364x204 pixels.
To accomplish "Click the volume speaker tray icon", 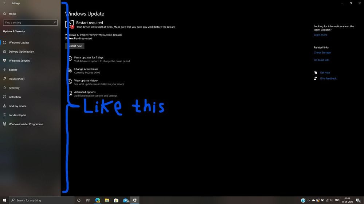I will pyautogui.click(x=331, y=200).
